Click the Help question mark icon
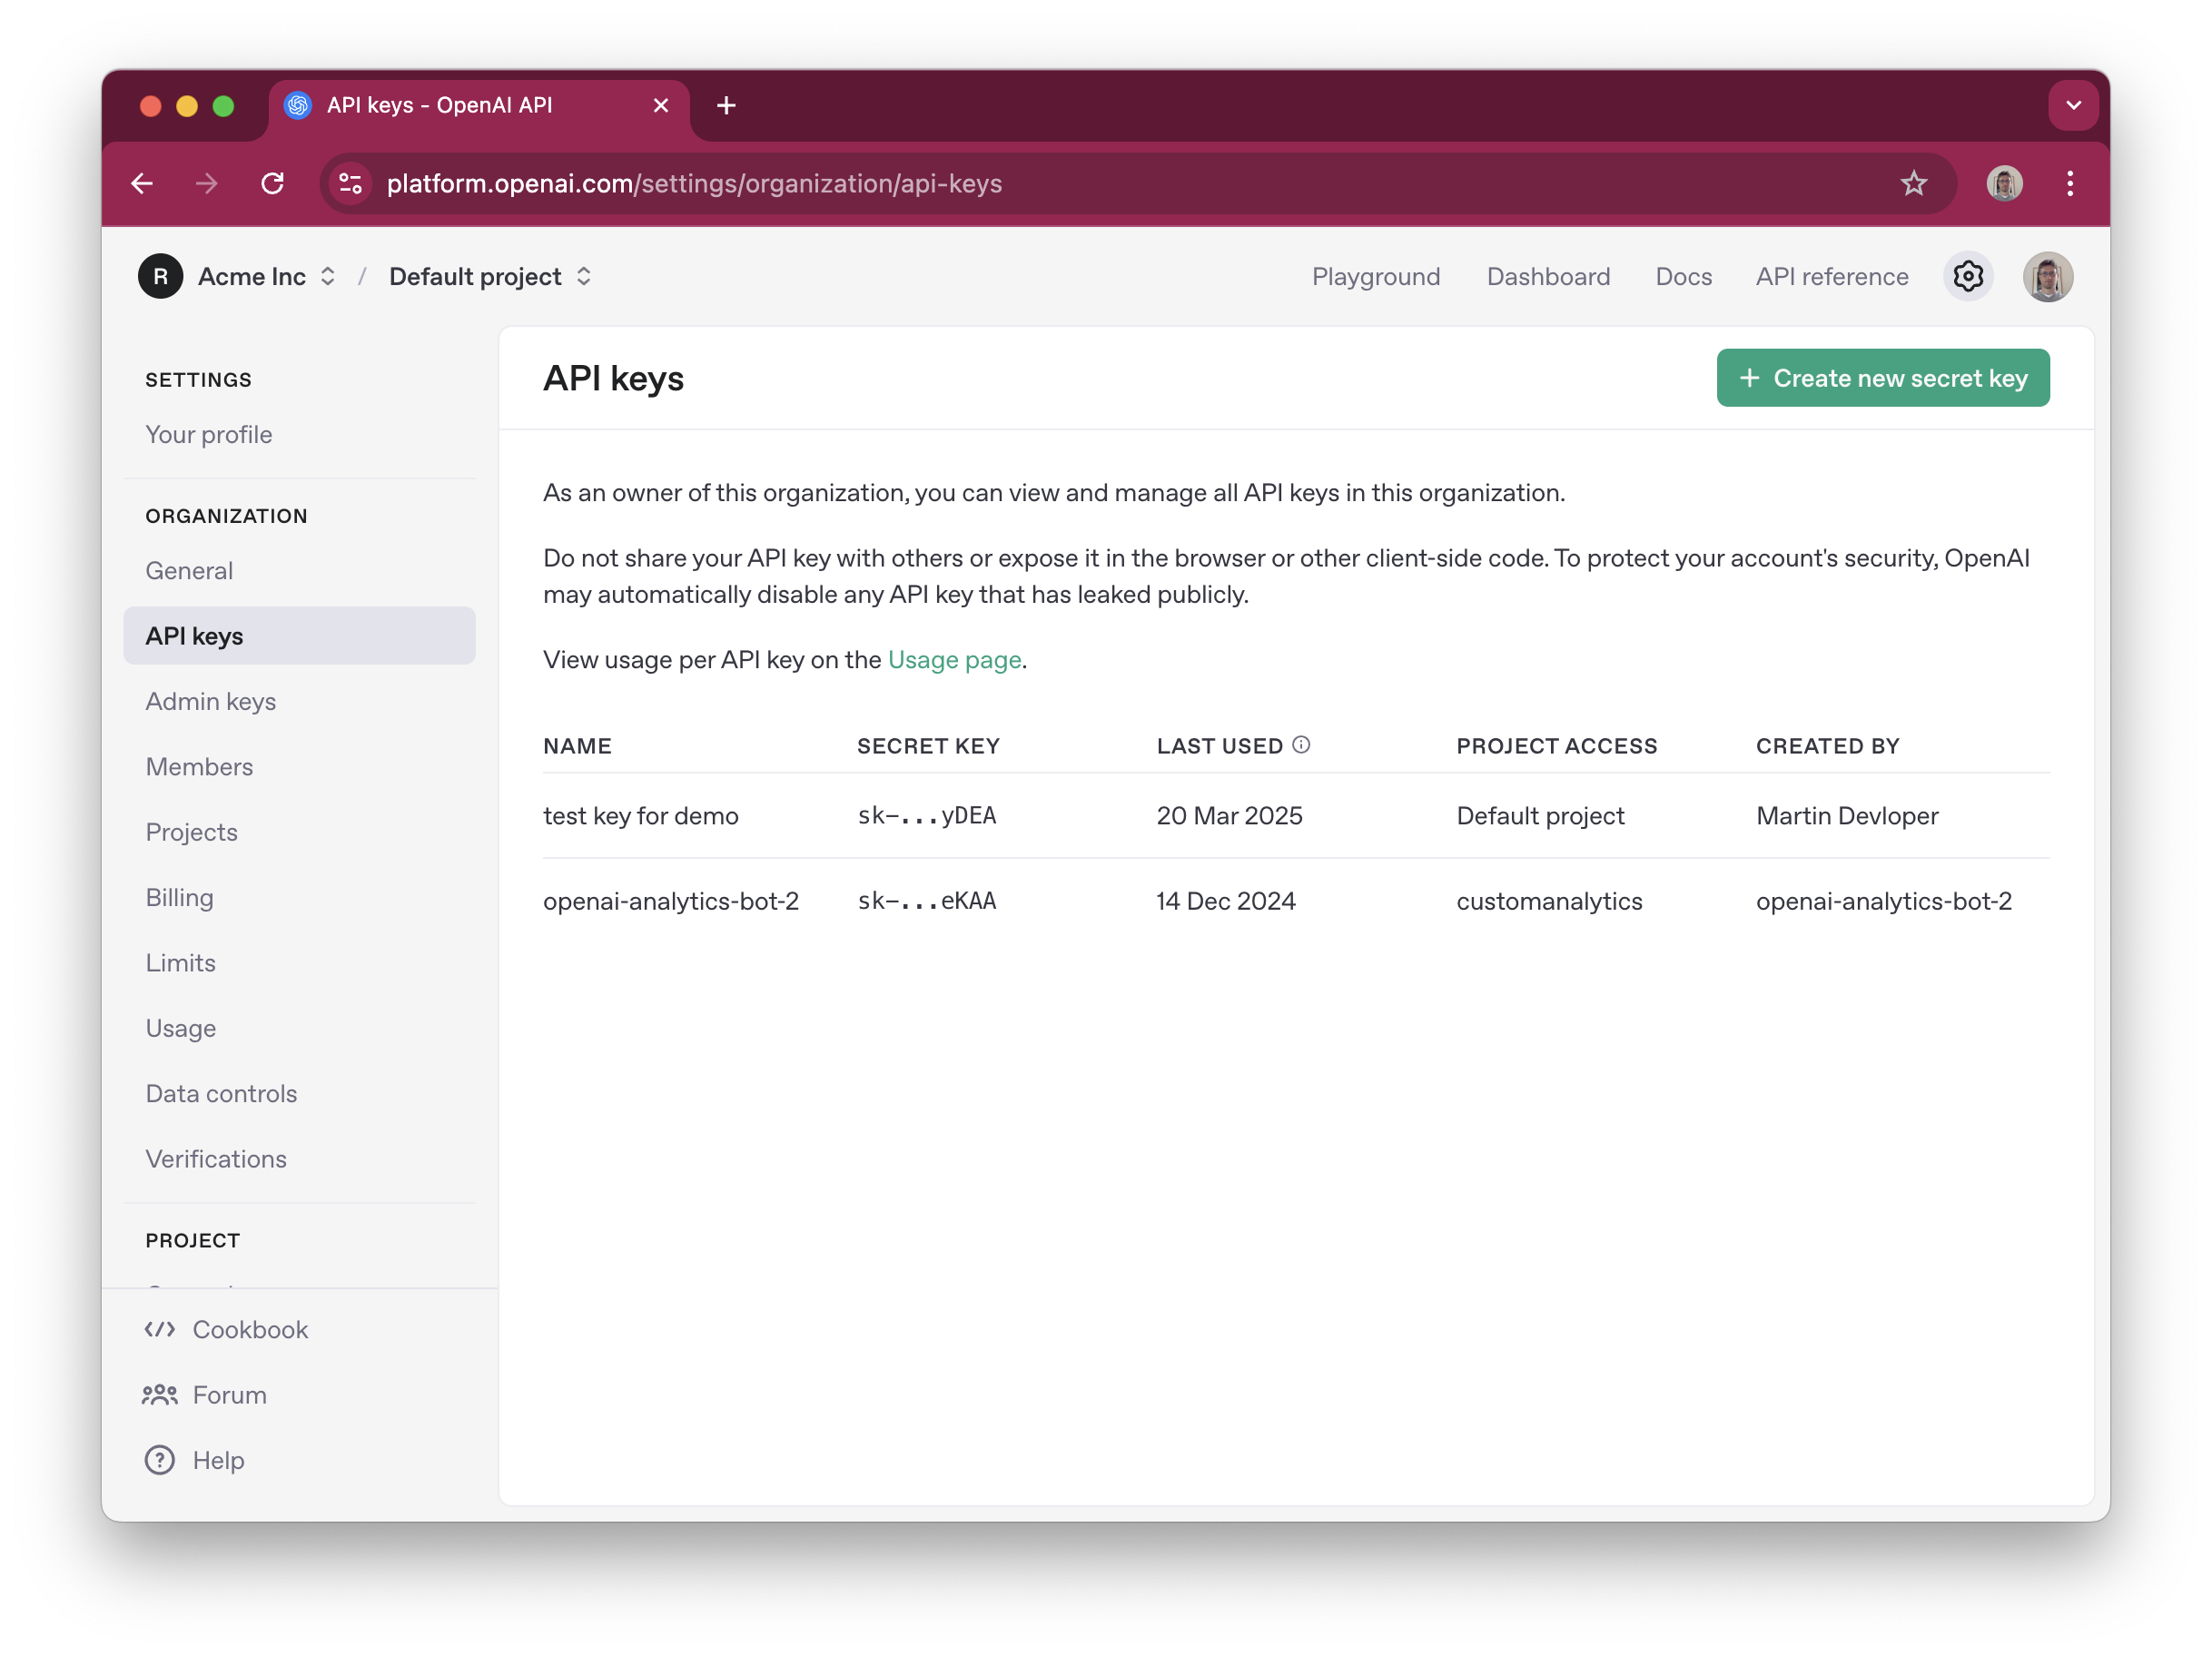The height and width of the screenshot is (1656, 2212). (x=160, y=1460)
